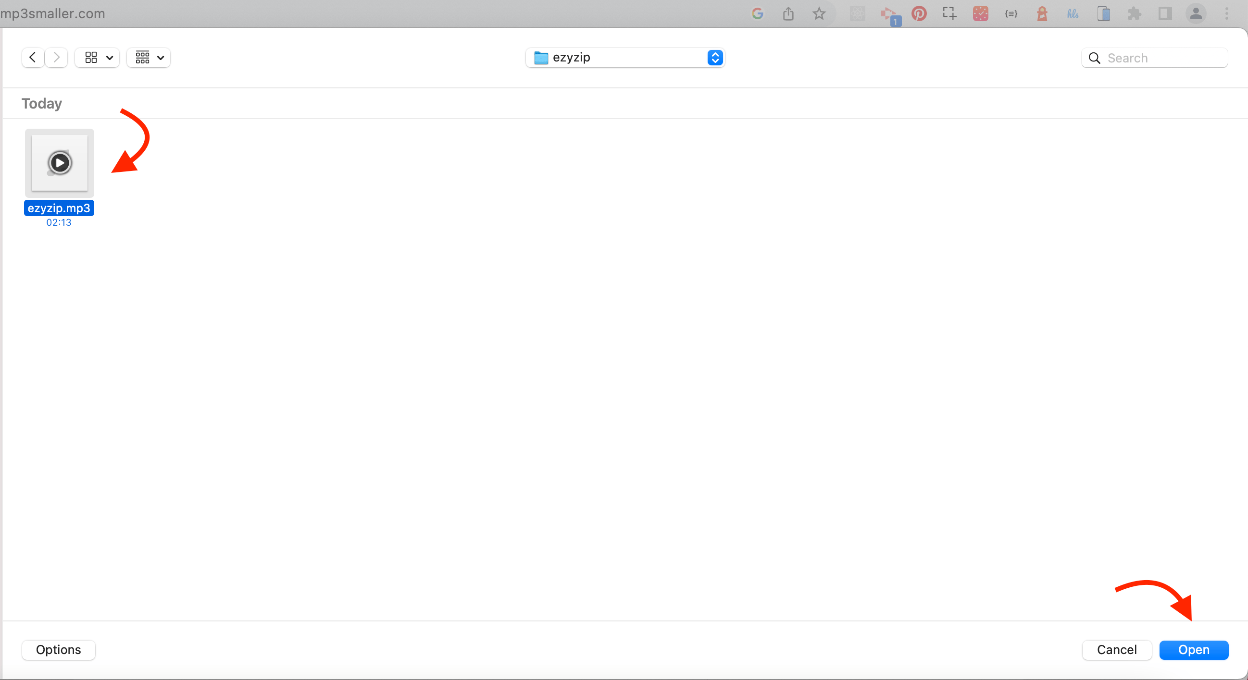Go forward with the right chevron
The width and height of the screenshot is (1248, 680).
tap(57, 58)
